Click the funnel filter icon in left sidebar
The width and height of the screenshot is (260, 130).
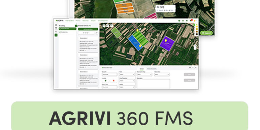pos(56,28)
